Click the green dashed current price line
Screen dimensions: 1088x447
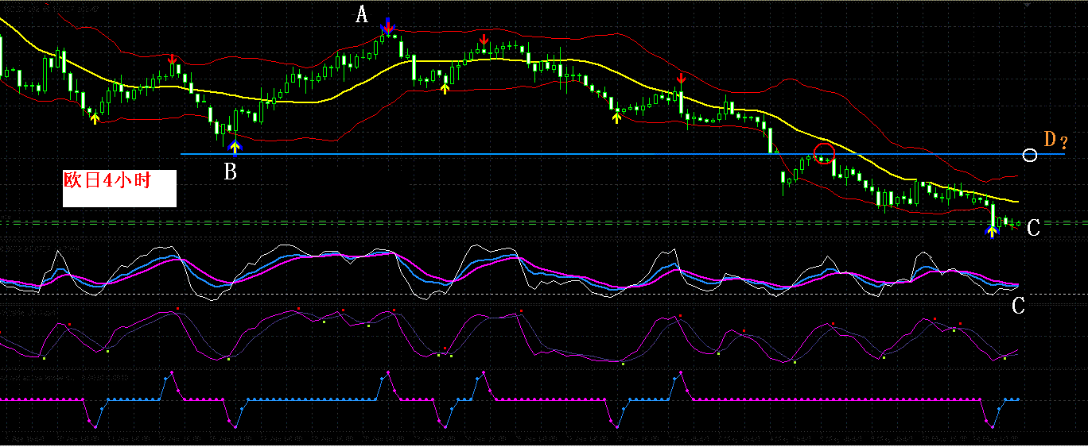[544, 223]
